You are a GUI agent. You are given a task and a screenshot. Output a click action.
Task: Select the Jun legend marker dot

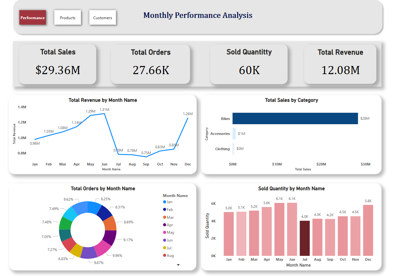click(x=165, y=240)
